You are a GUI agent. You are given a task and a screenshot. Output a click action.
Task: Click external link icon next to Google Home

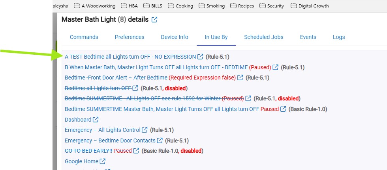coord(102,161)
